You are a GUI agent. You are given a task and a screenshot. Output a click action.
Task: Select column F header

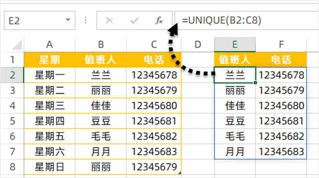click(281, 44)
